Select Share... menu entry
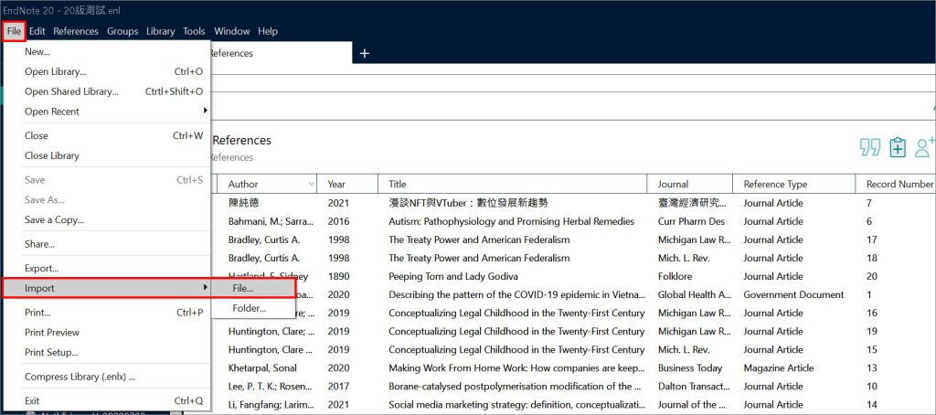936x415 pixels. point(107,244)
